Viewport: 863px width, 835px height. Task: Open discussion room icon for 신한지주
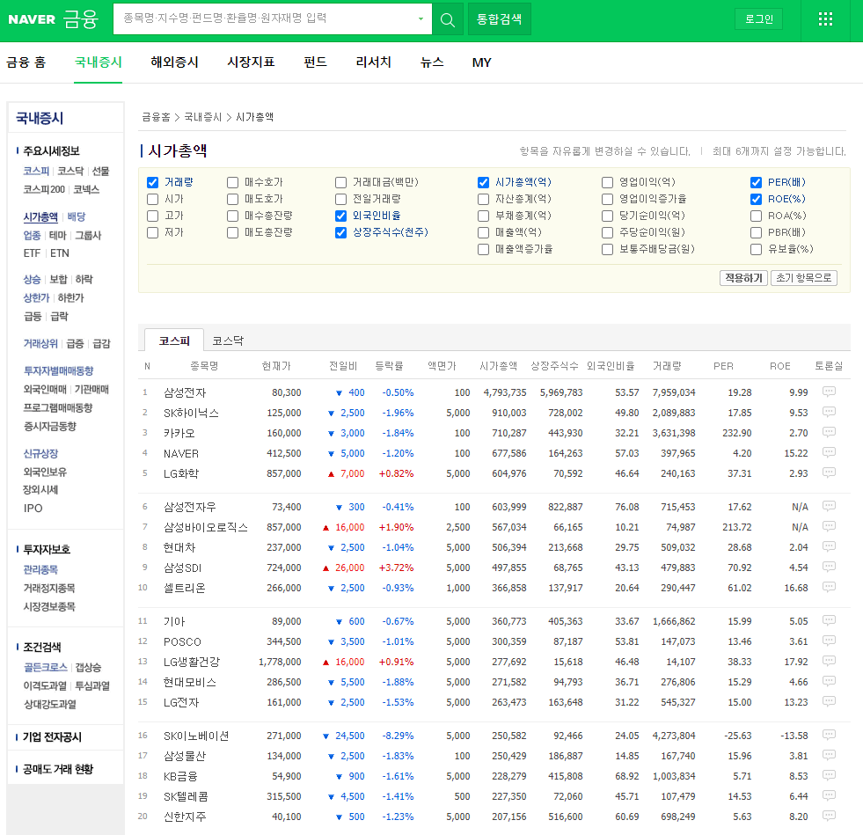(x=829, y=817)
